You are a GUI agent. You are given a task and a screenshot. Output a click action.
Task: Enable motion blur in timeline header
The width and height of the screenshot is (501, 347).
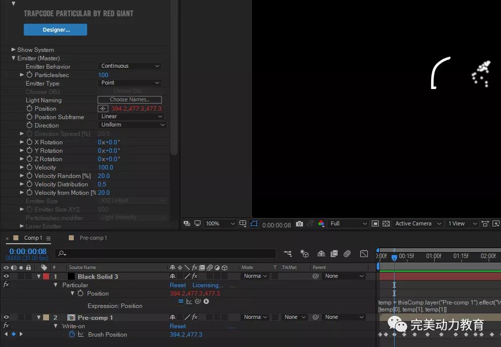click(347, 254)
